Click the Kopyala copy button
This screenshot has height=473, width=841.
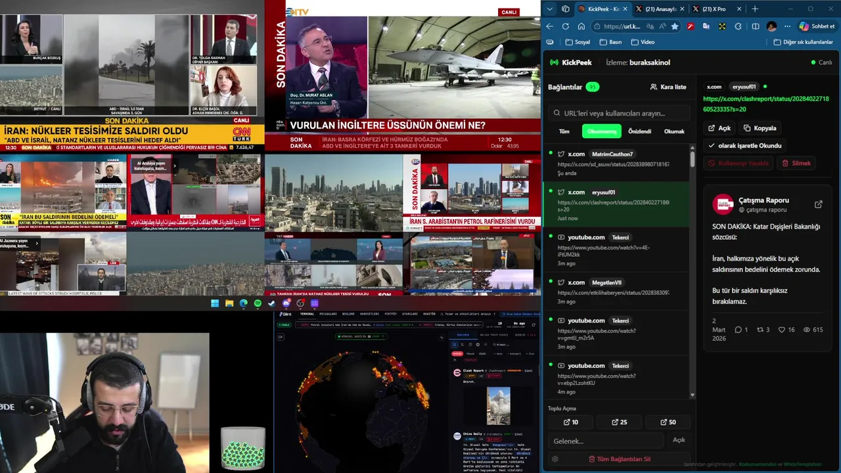(760, 128)
